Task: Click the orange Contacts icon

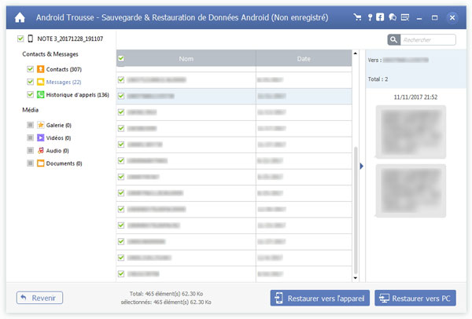Action: pos(39,70)
